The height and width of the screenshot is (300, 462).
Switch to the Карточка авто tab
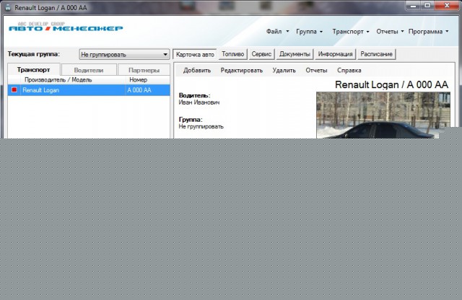195,55
